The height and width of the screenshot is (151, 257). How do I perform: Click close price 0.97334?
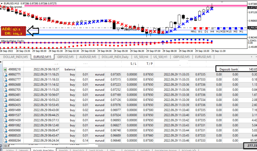tap(200, 100)
